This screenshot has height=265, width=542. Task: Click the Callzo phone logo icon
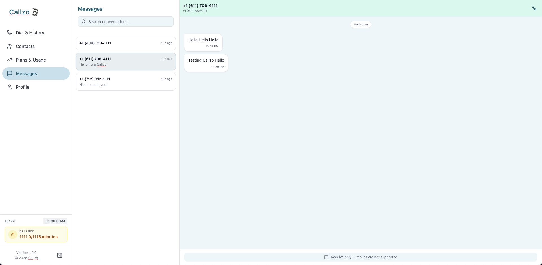click(35, 12)
